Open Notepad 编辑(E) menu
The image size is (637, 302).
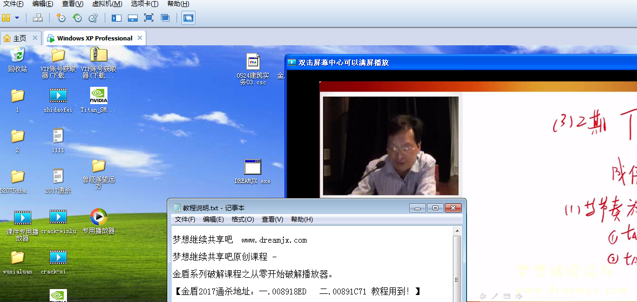click(214, 219)
